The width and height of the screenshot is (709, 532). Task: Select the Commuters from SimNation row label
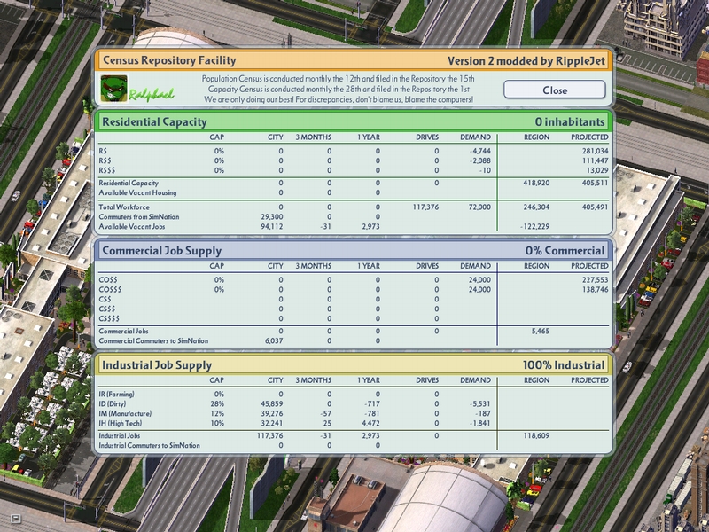pyautogui.click(x=139, y=216)
